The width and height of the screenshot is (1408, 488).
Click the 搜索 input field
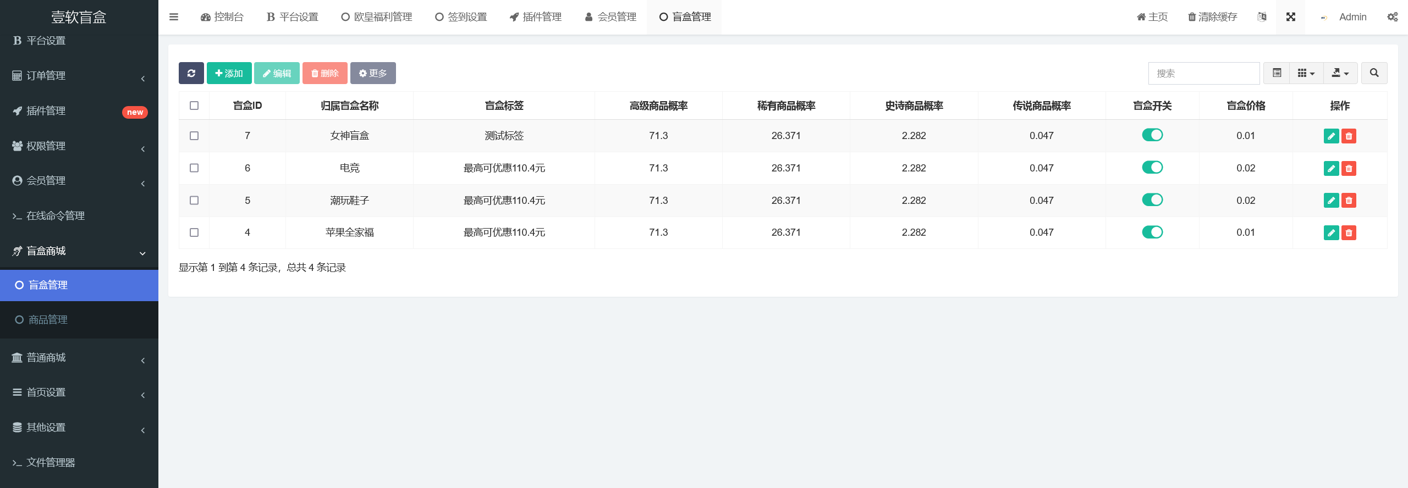click(x=1203, y=73)
